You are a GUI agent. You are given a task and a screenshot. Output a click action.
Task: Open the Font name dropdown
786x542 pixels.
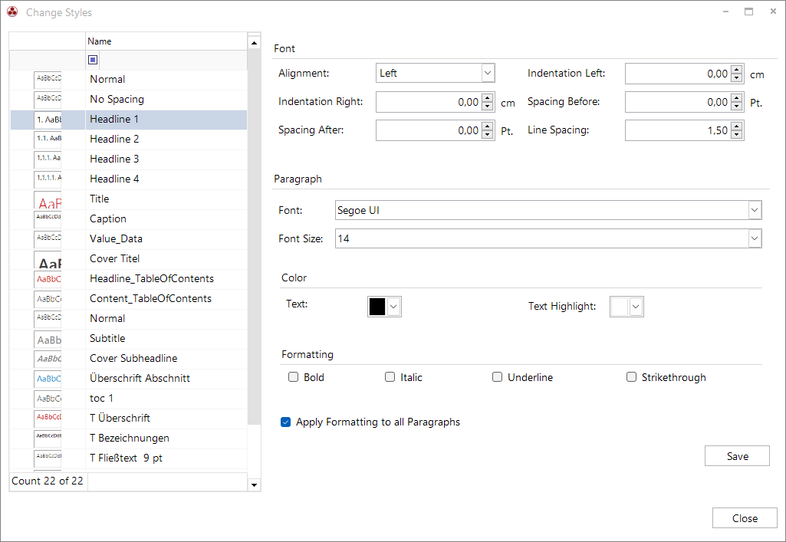point(755,210)
